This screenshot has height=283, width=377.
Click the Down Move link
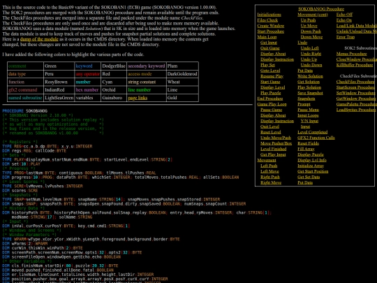pyautogui.click(x=311, y=37)
